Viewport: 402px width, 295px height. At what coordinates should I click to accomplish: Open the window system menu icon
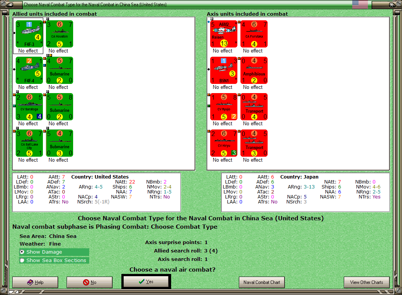[x=10, y=4]
